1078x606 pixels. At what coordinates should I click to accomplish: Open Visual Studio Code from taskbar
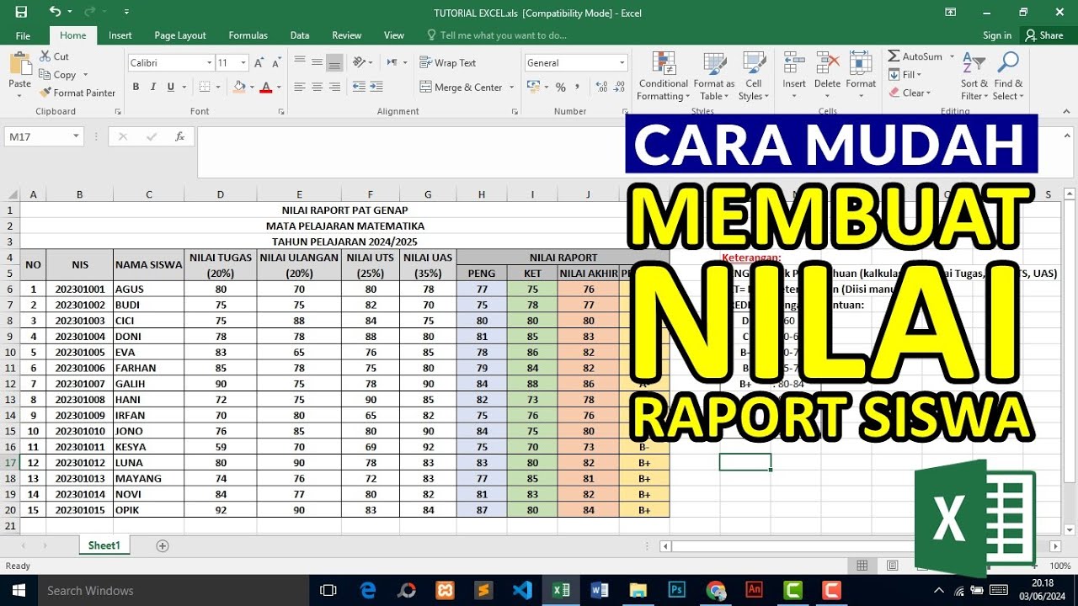[522, 590]
